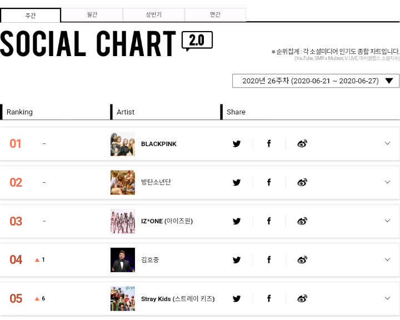Share Stray Kids on Twitter
This screenshot has height=320, width=400.
(237, 298)
